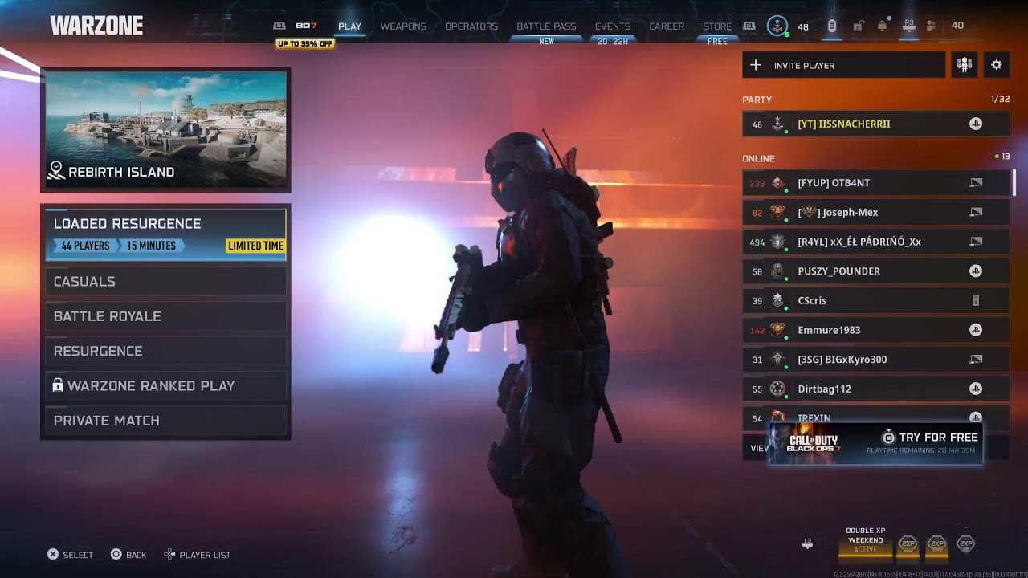
Task: Open the Player List prompt
Action: point(197,555)
